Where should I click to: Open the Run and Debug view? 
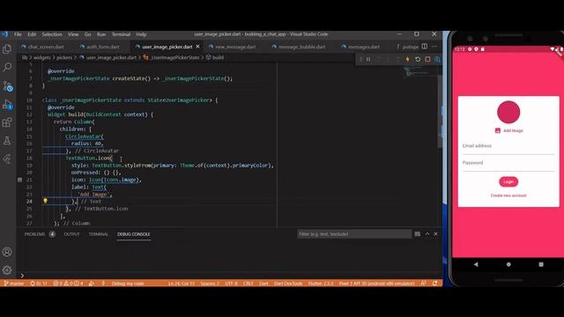7,105
